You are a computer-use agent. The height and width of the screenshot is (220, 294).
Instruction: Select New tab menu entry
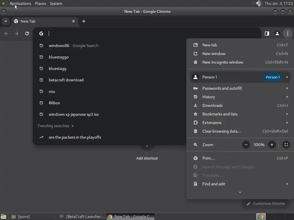tap(240, 45)
